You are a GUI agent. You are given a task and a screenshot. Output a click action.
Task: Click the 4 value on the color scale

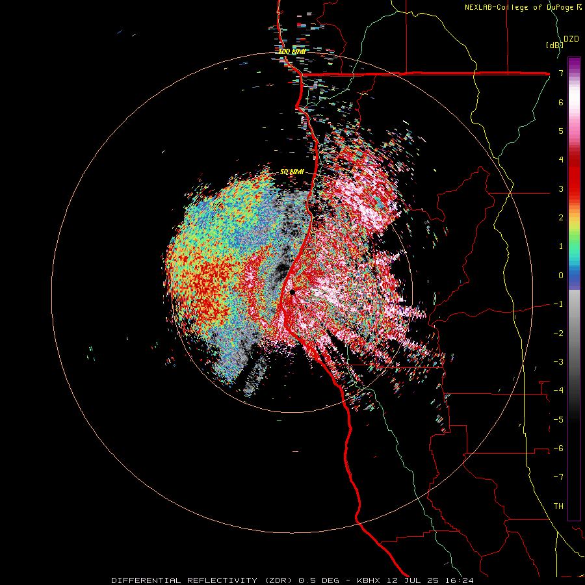[561, 160]
